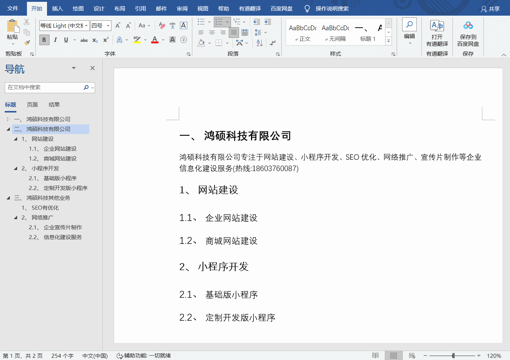Image resolution: width=510 pixels, height=360 pixels.
Task: Collapse 二、鸿硕科技有限公司 heading in navigation
Action: (8, 129)
